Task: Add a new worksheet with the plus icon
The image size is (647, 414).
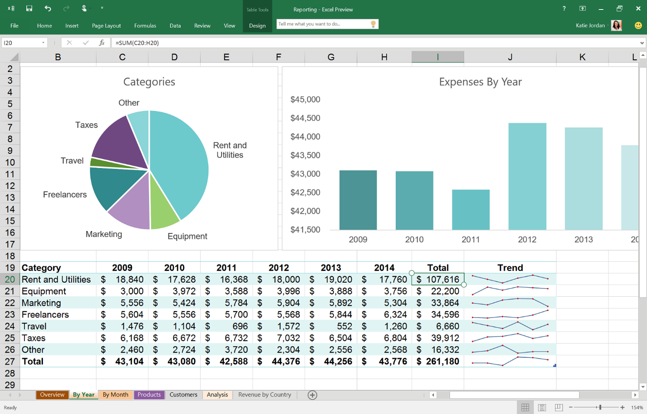Action: [312, 395]
